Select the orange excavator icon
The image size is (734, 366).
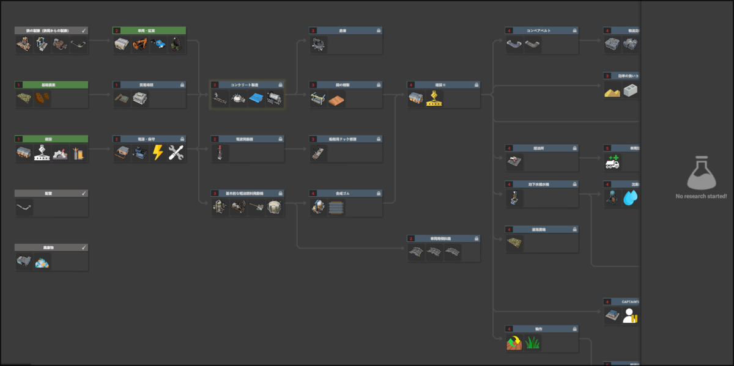coord(140,45)
